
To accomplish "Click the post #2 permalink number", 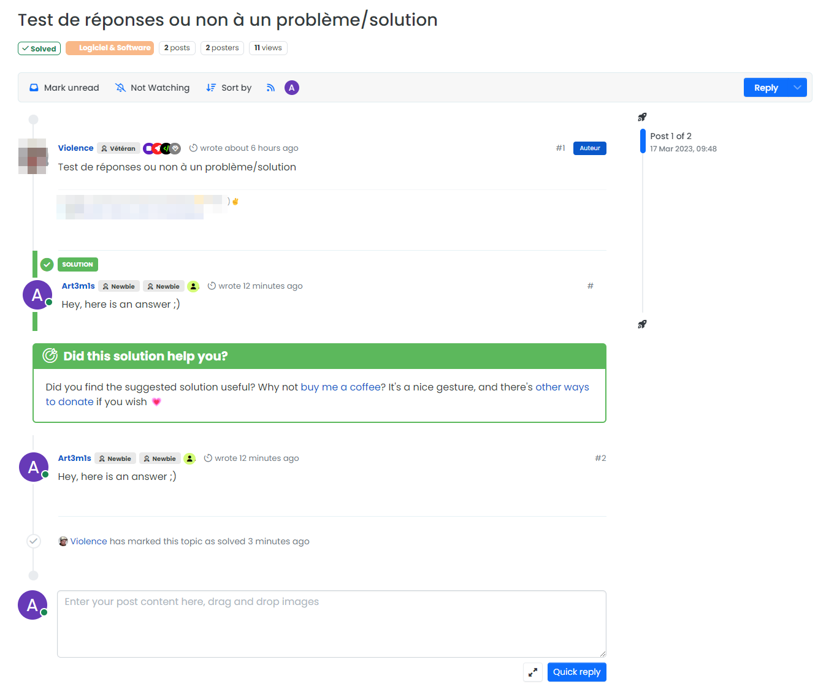I will [x=600, y=458].
